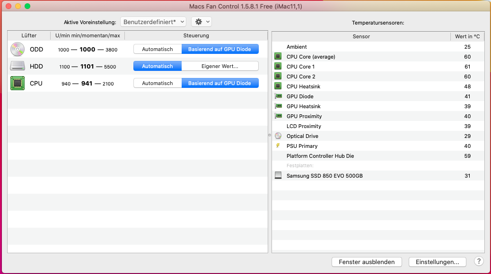This screenshot has width=491, height=274.
Task: Click the CPU Core 2 chip icon
Action: 278,77
